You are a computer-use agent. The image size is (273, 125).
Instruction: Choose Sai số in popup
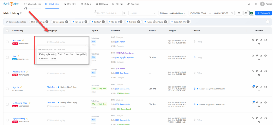click(x=53, y=59)
